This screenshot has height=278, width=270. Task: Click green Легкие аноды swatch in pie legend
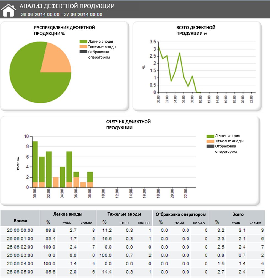(x=83, y=42)
